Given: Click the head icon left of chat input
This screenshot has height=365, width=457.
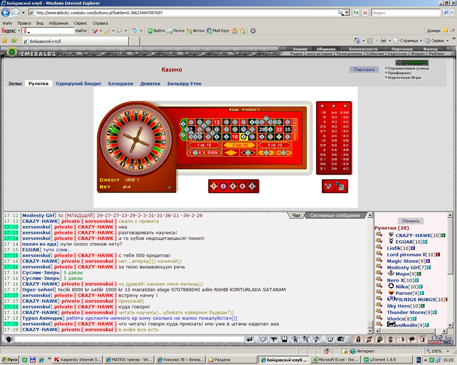Looking at the screenshot, I should [x=9, y=339].
